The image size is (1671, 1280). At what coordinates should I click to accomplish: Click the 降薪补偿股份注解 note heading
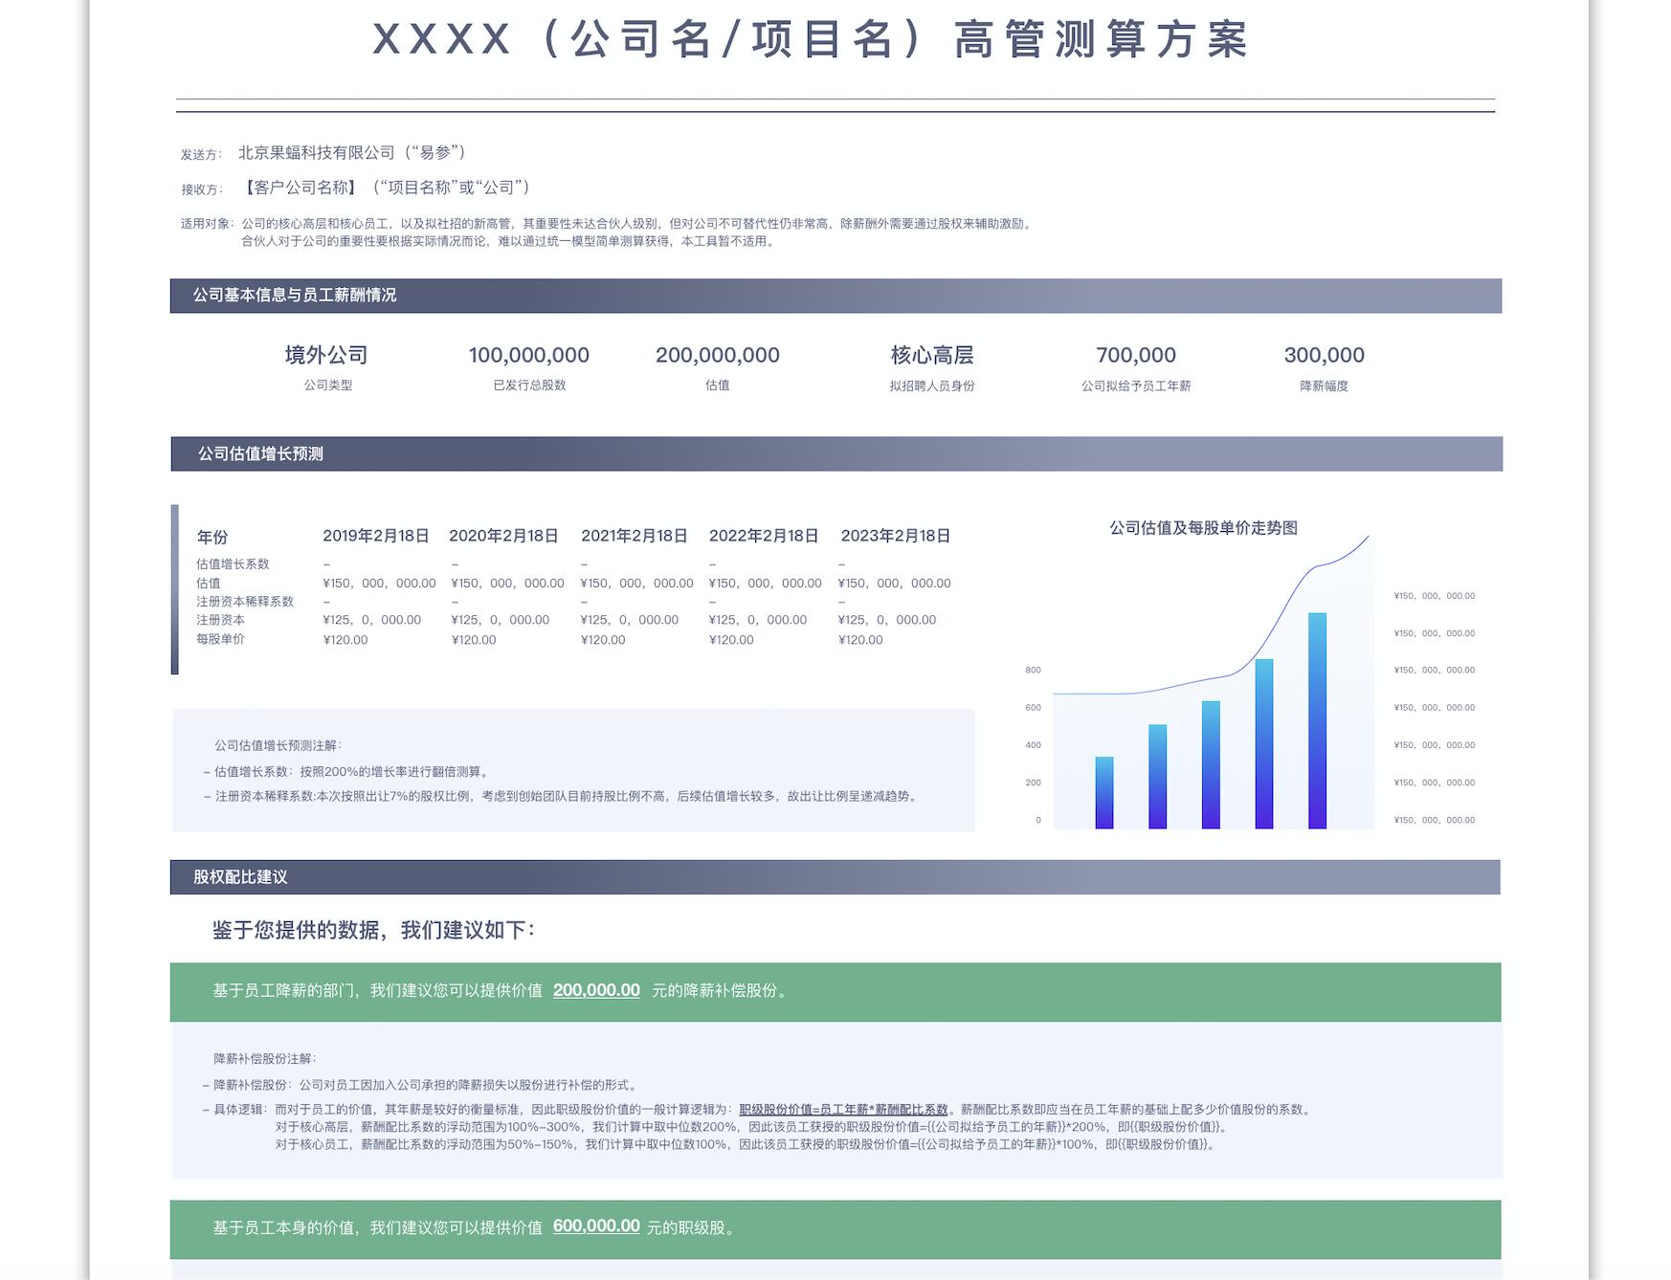[x=265, y=1059]
